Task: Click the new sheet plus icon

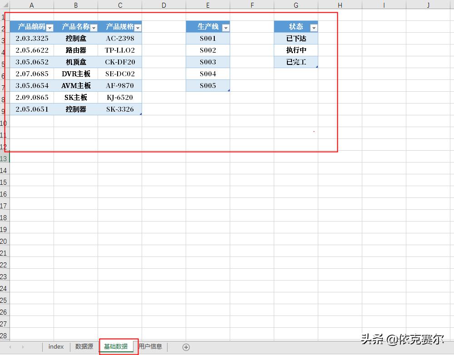Action: pyautogui.click(x=186, y=346)
